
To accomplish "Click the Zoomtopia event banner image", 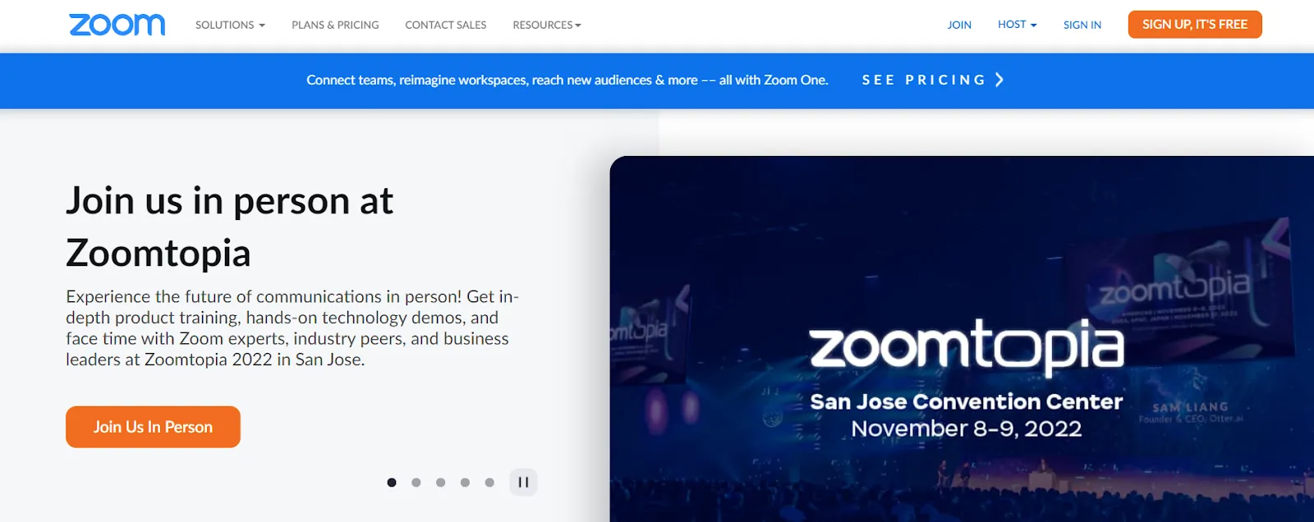I will pyautogui.click(x=962, y=339).
